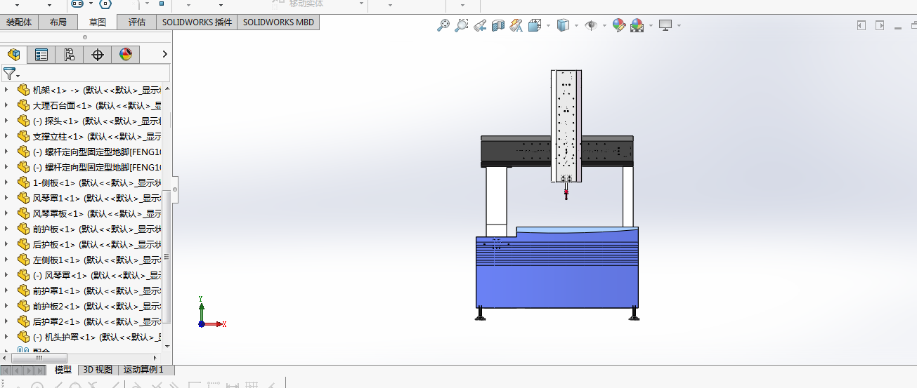
Task: Expand the manager panel tabs chevron
Action: coord(164,54)
